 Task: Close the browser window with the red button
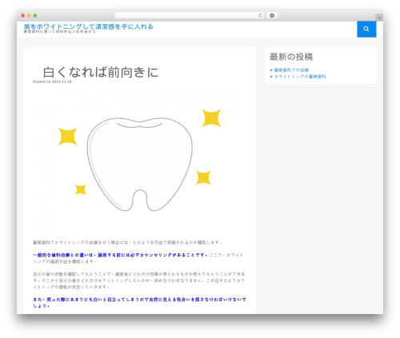(x=23, y=15)
